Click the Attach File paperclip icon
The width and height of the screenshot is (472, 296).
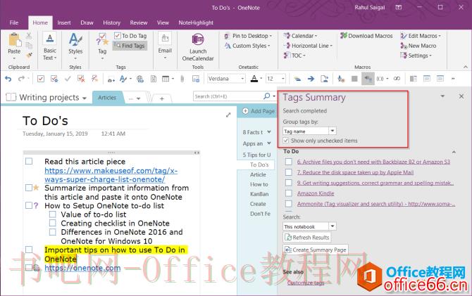pyautogui.click(x=182, y=79)
